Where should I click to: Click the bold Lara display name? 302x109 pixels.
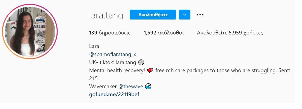(x=94, y=46)
